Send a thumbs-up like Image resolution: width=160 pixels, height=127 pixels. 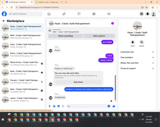(x=114, y=106)
